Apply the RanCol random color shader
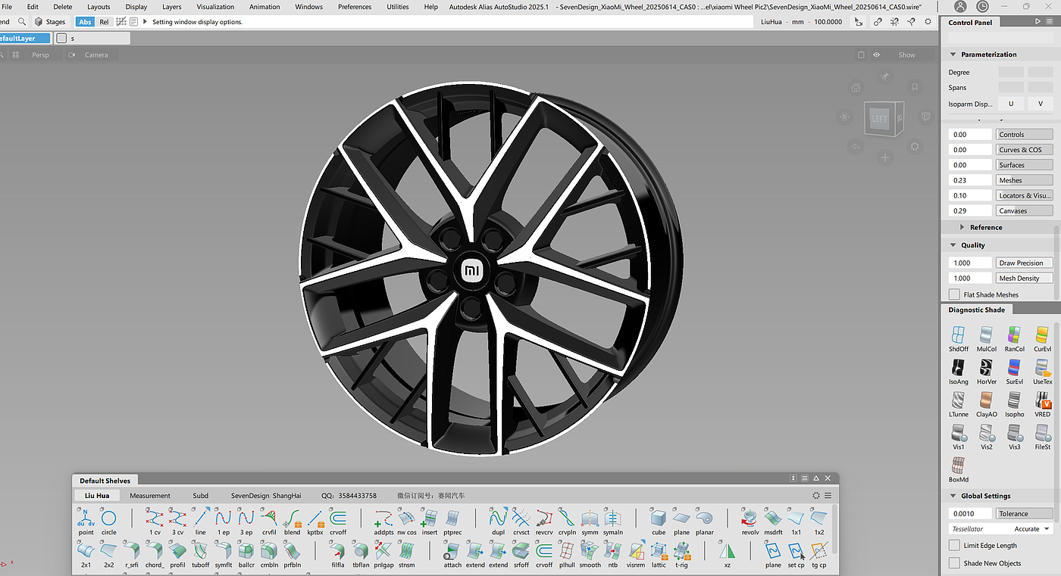 [x=1014, y=335]
